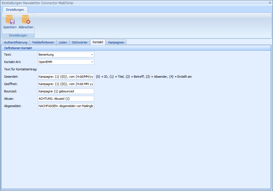
Task: Focus the Geöffnet text field
Action: coord(66,84)
